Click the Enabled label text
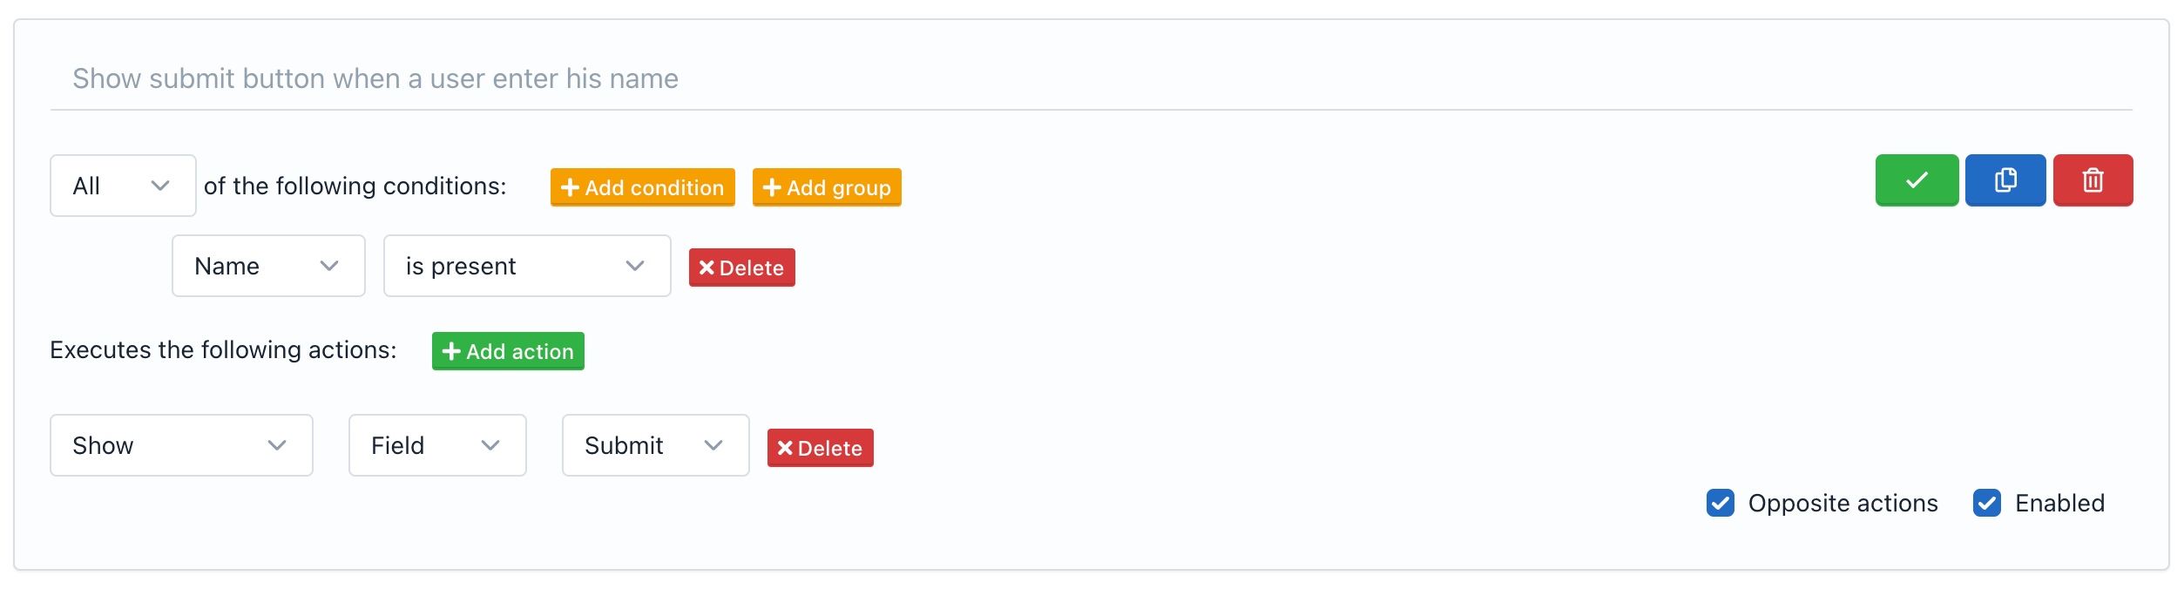 click(2059, 503)
